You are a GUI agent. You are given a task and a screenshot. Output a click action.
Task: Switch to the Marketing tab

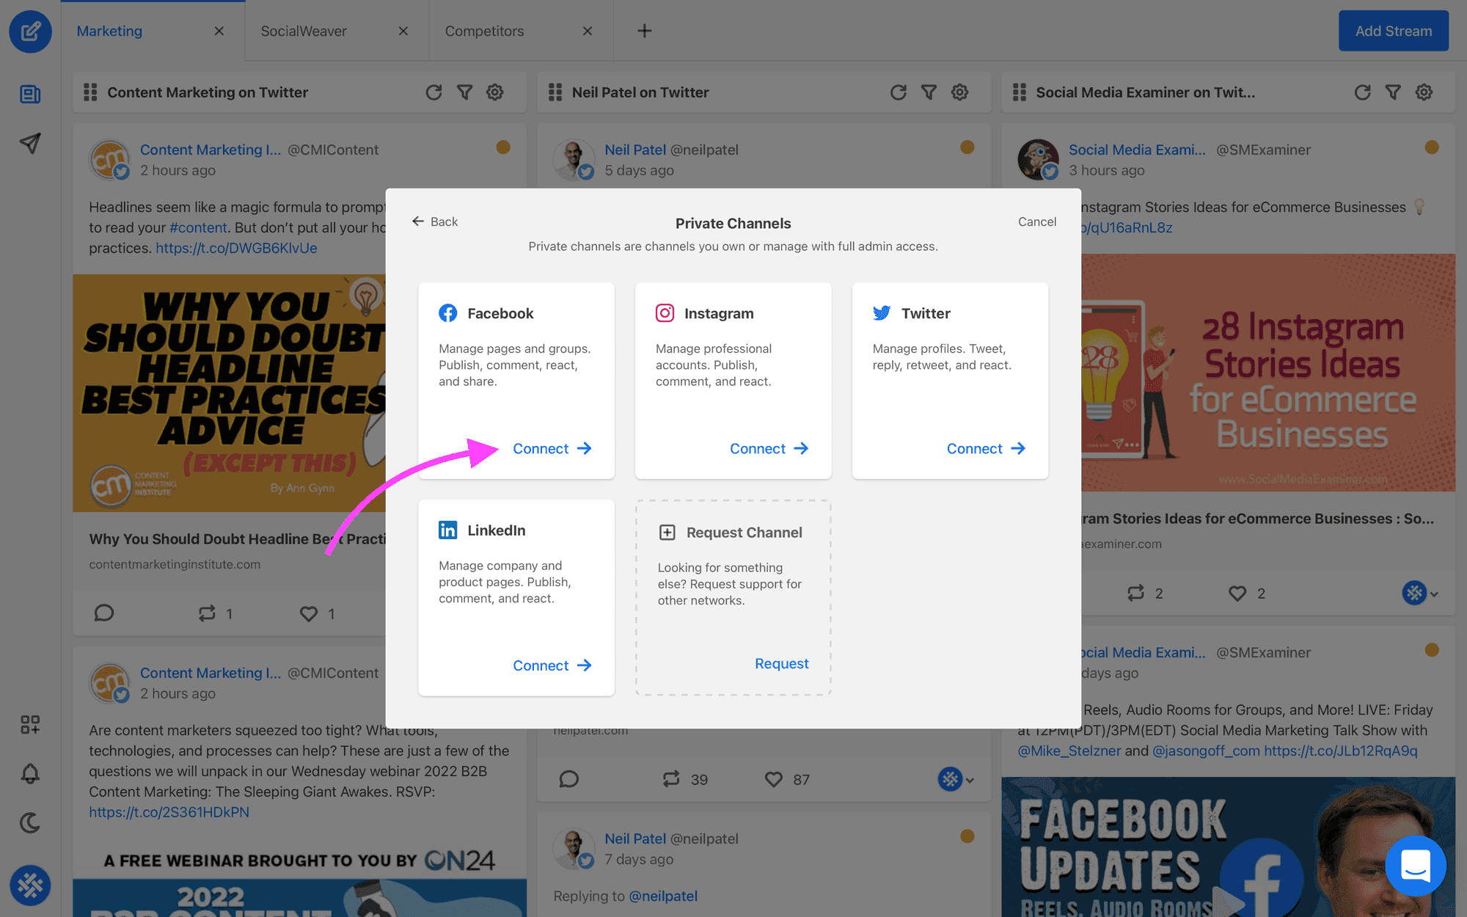click(x=109, y=31)
